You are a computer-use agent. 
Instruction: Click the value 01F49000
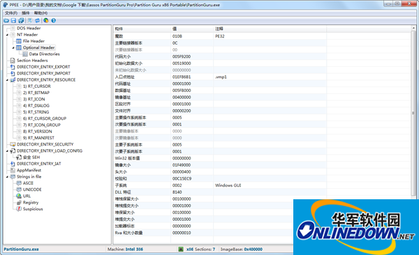182,165
